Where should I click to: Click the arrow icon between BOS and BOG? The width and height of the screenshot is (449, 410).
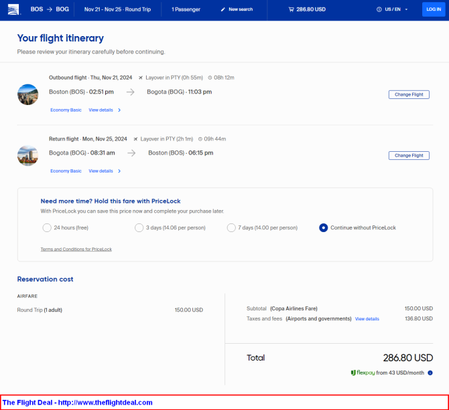point(49,9)
